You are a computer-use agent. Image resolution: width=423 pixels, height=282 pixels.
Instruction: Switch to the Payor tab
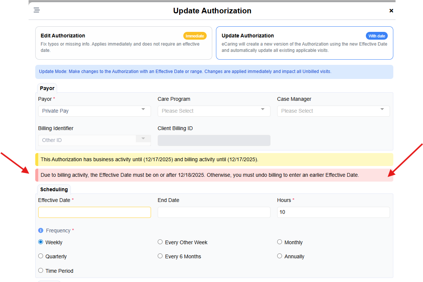[47, 88]
